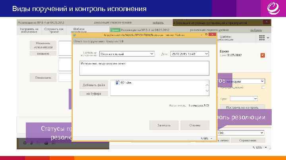
Task: Click 'Назначить исполнителей' button
Action: coord(43,45)
